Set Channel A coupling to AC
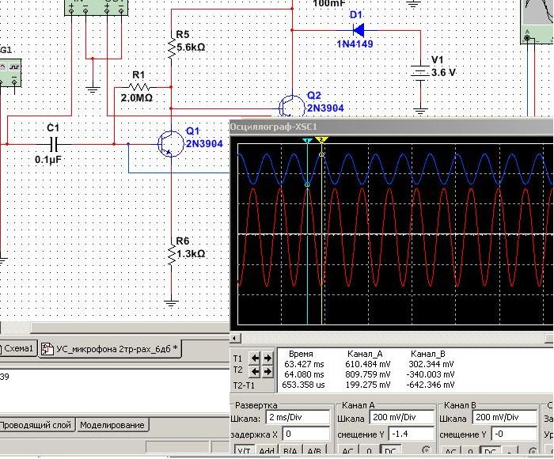The image size is (554, 459). [x=347, y=451]
